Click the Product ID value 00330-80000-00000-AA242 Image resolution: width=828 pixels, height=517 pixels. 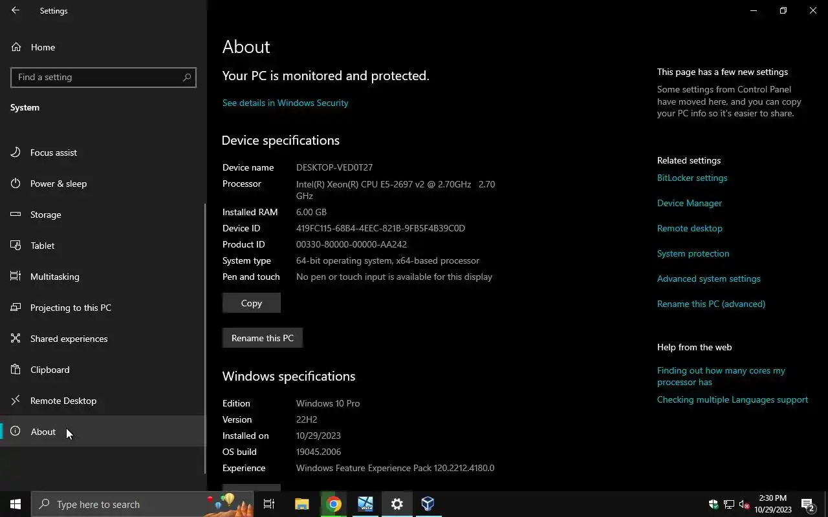point(351,244)
